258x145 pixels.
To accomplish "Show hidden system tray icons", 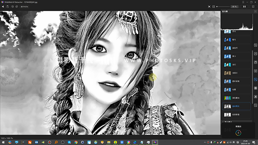I will pyautogui.click(x=205, y=142).
